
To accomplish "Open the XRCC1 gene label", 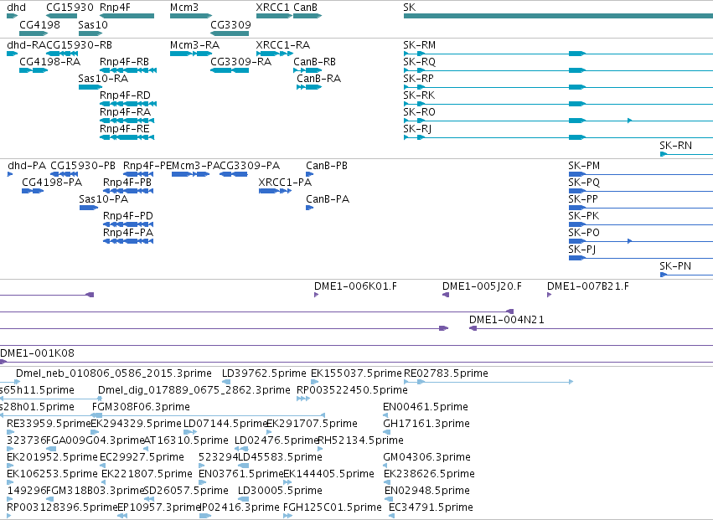I will pos(273,8).
